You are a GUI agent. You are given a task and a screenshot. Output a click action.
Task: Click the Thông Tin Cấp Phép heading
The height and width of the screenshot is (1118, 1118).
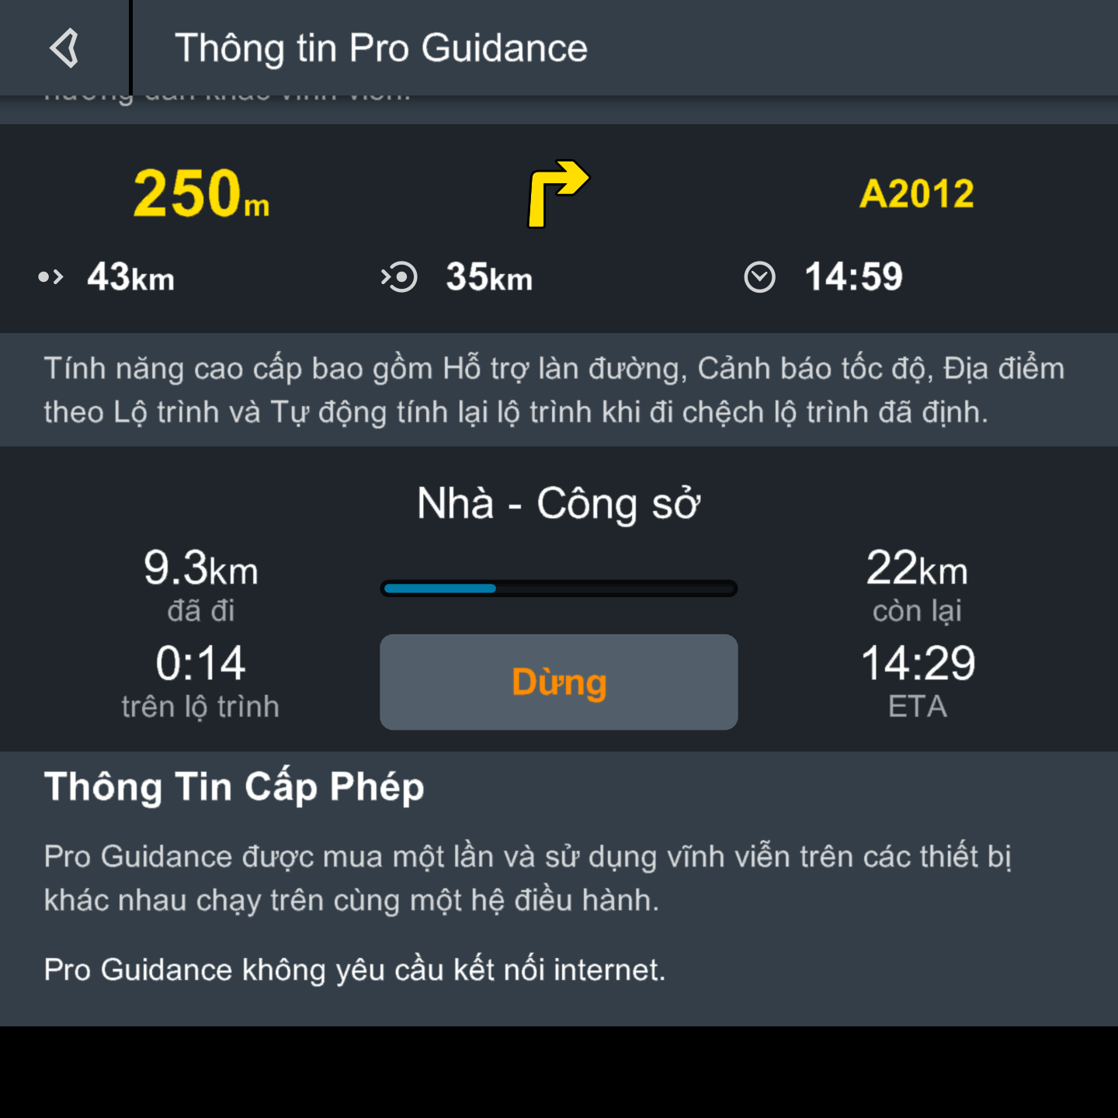[234, 786]
